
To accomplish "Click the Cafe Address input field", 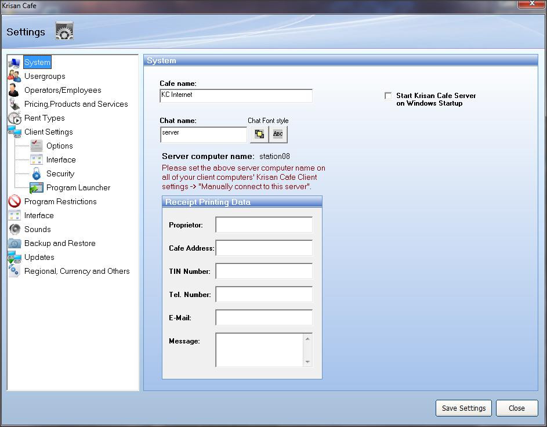I will coord(264,248).
